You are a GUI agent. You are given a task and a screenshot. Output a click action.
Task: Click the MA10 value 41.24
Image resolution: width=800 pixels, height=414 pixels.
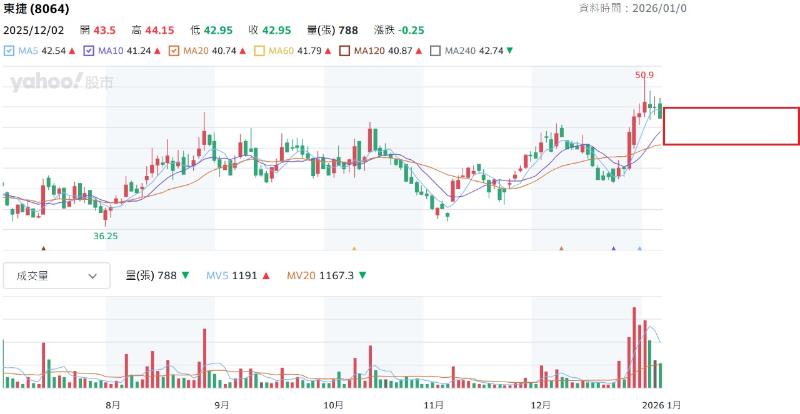(139, 51)
